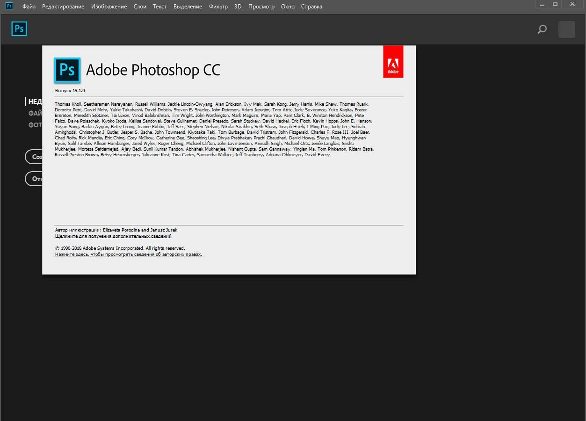Image resolution: width=586 pixels, height=421 pixels.
Task: Open the Файл menu
Action: [x=29, y=7]
